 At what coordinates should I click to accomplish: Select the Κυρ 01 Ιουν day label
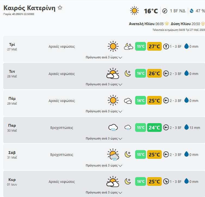[12, 181]
